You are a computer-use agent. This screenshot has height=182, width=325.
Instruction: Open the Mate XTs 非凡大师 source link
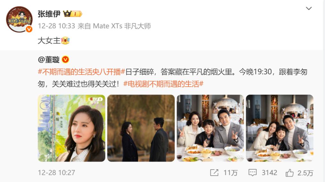coord(122,26)
